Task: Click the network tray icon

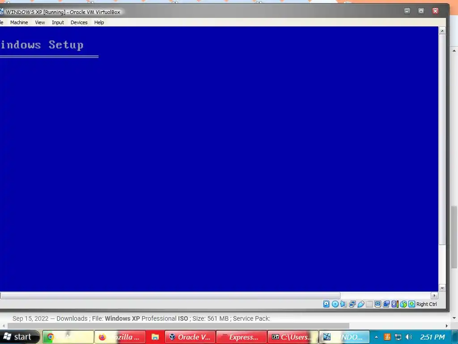Action: pos(398,337)
